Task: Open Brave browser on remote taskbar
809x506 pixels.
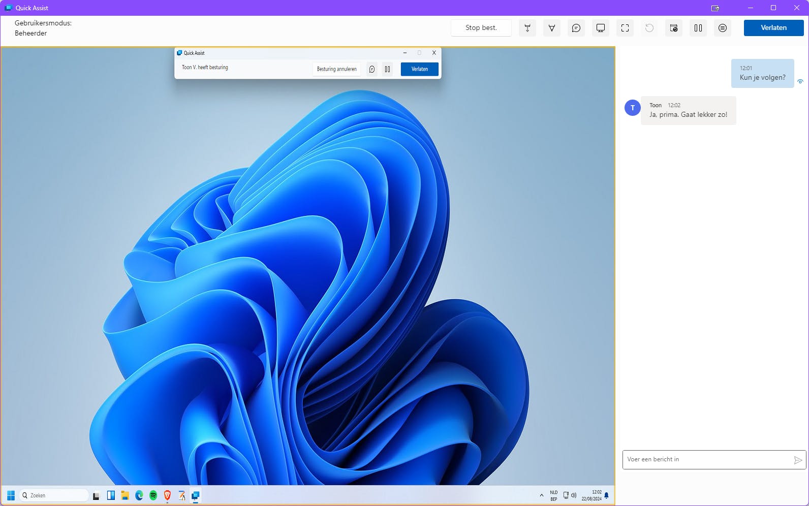Action: point(167,495)
